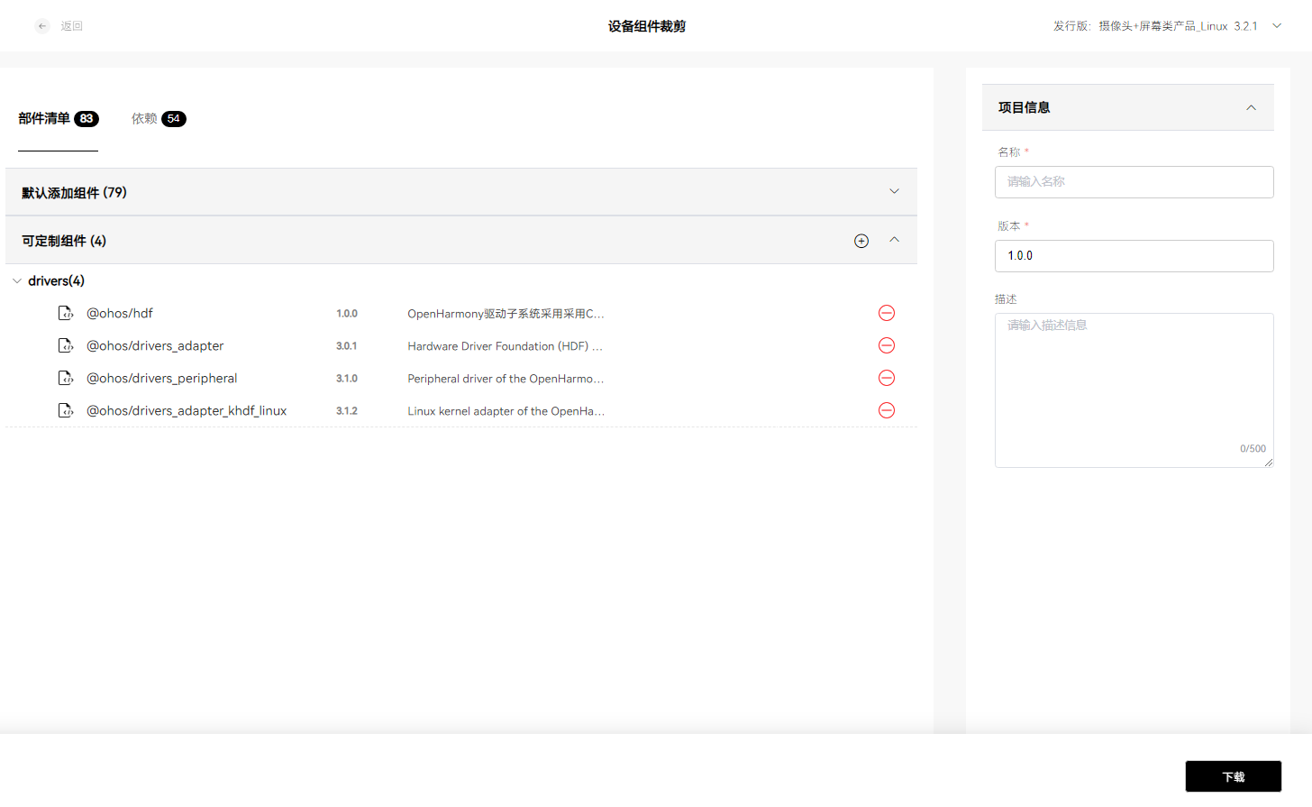This screenshot has height=807, width=1312.
Task: Click the 下载 download button
Action: coord(1233,776)
